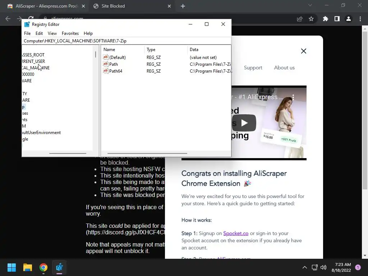Screen dimensions: 368x276
Task: Open the video's more options icon
Action: 293,97
